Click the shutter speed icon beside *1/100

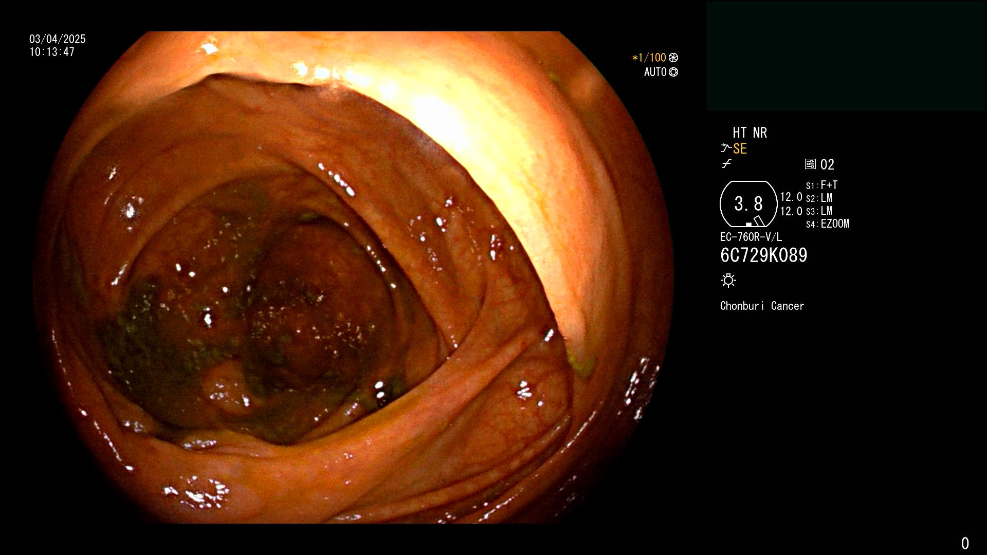pos(673,58)
